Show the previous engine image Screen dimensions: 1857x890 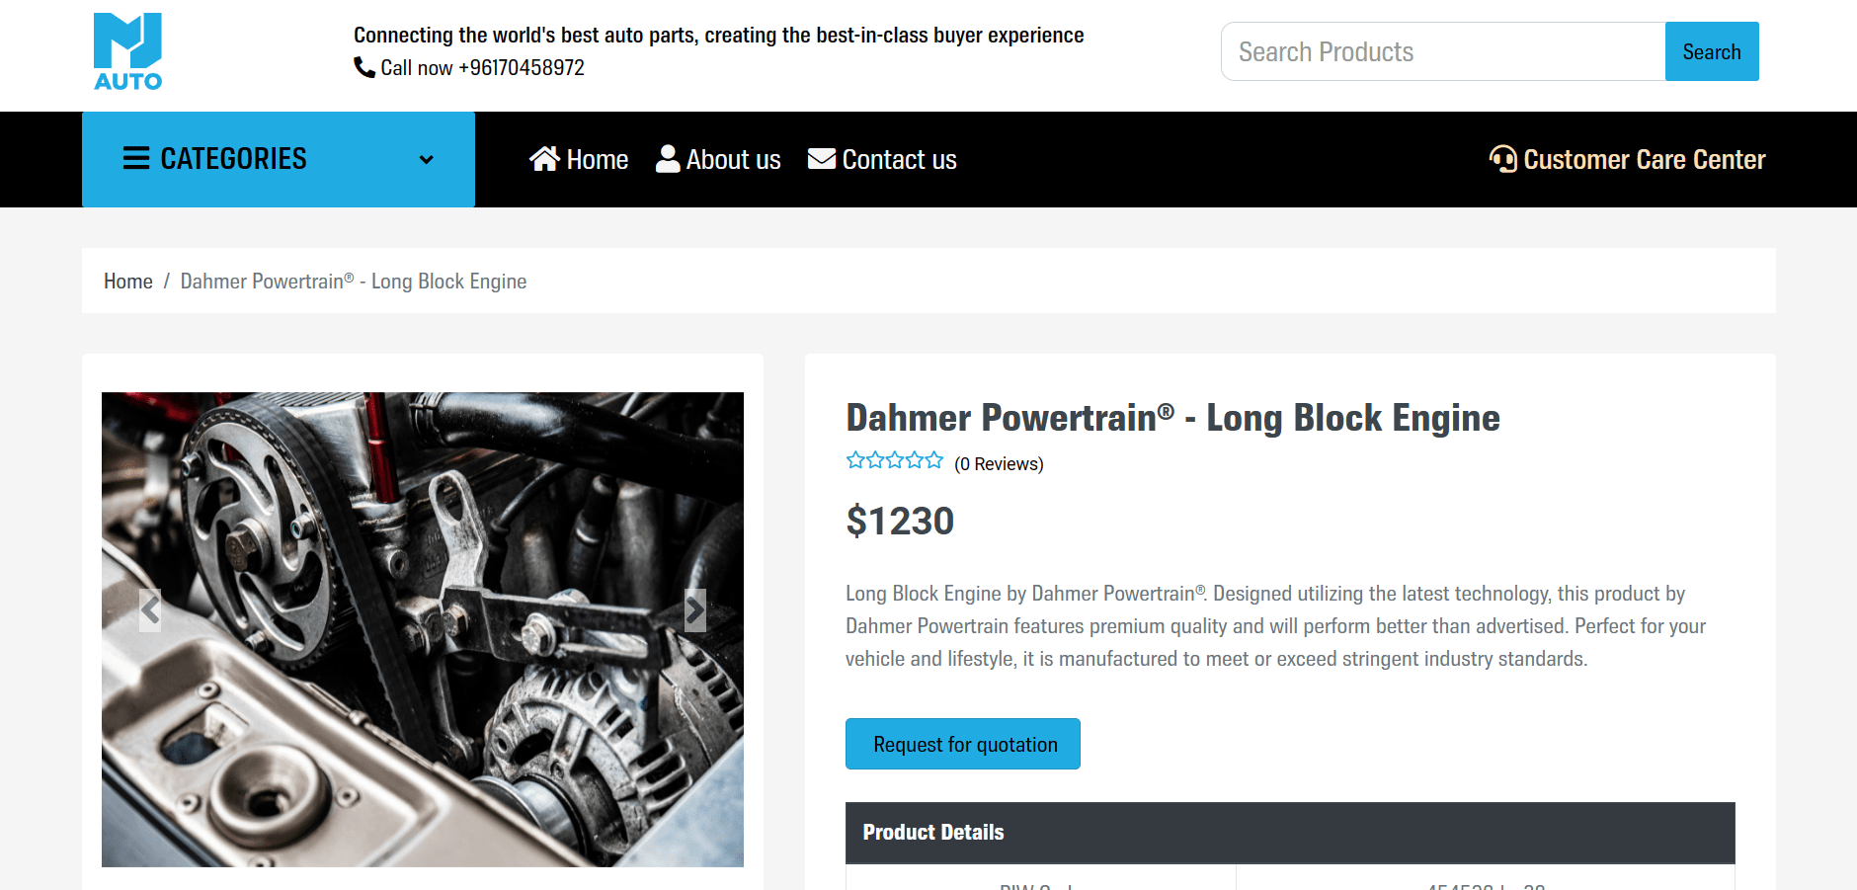point(150,610)
